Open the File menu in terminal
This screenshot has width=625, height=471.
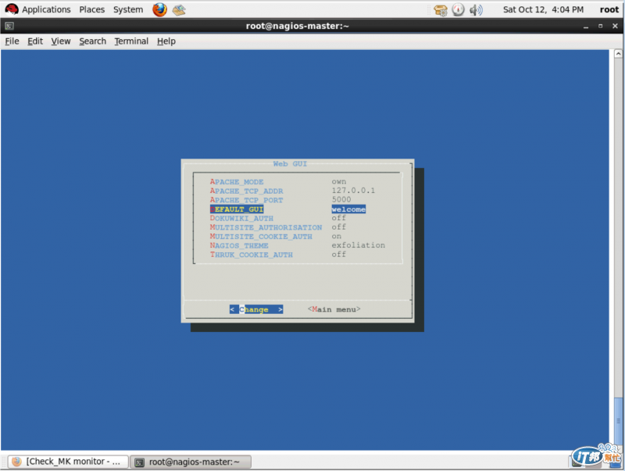click(x=12, y=41)
